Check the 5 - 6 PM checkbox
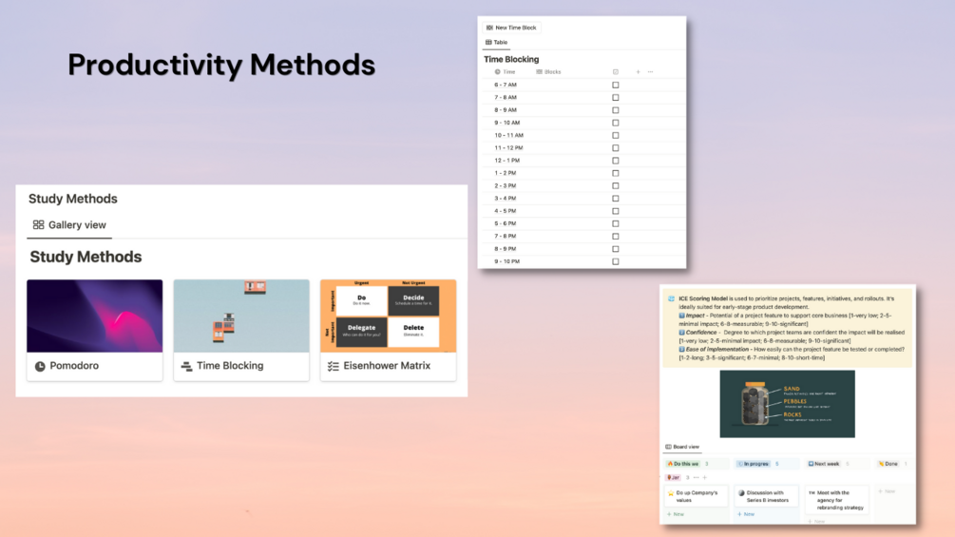The height and width of the screenshot is (537, 955). coord(616,223)
